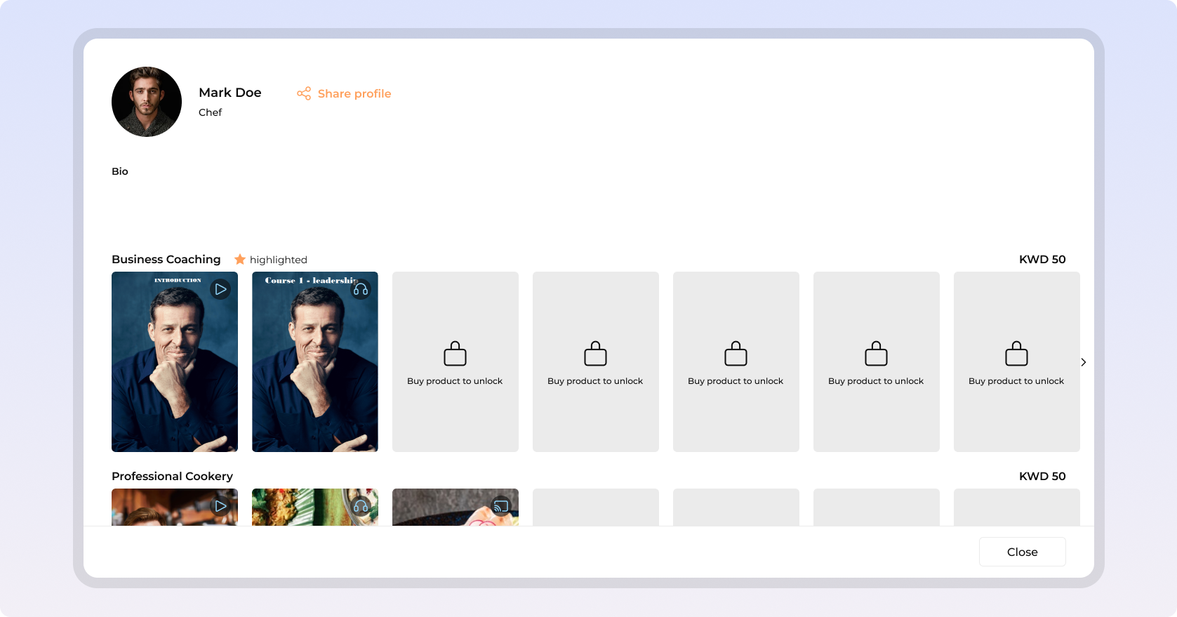The width and height of the screenshot is (1177, 617).
Task: Click the highlighted label
Action: pyautogui.click(x=279, y=260)
